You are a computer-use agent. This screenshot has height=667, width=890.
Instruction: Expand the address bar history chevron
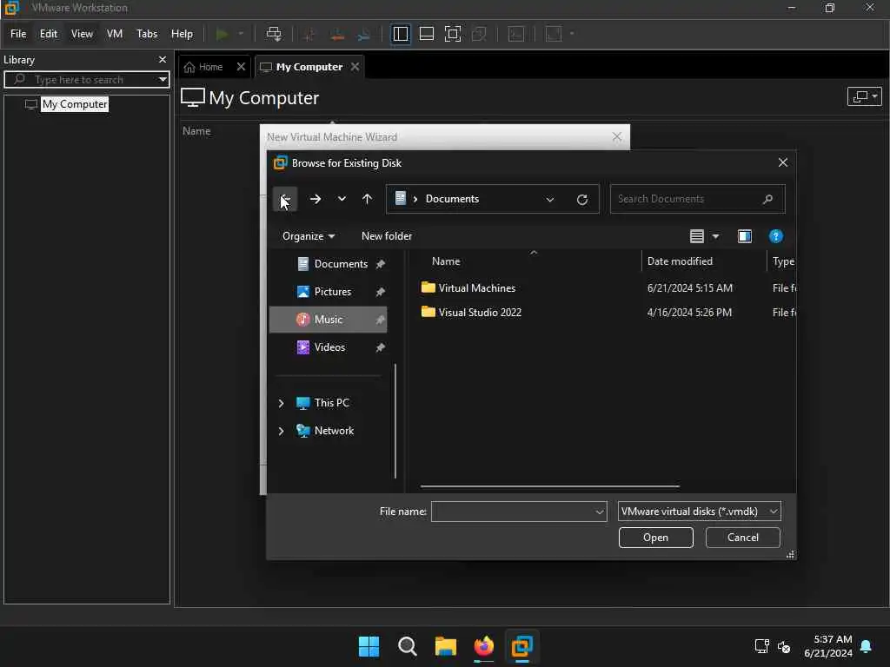(x=549, y=200)
